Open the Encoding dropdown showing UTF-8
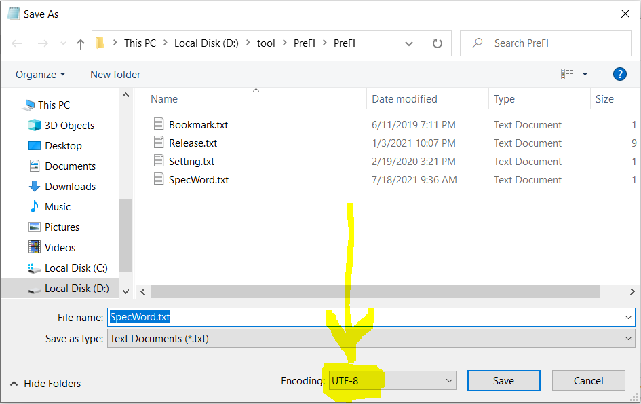 click(393, 381)
